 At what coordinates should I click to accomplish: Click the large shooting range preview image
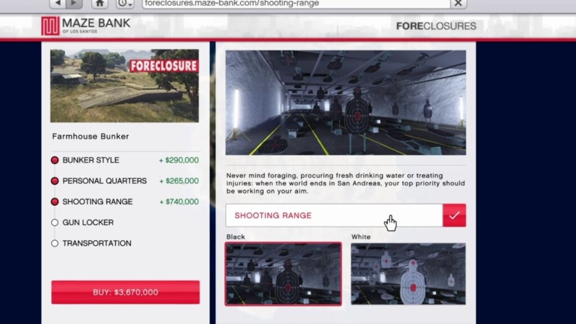[346, 103]
